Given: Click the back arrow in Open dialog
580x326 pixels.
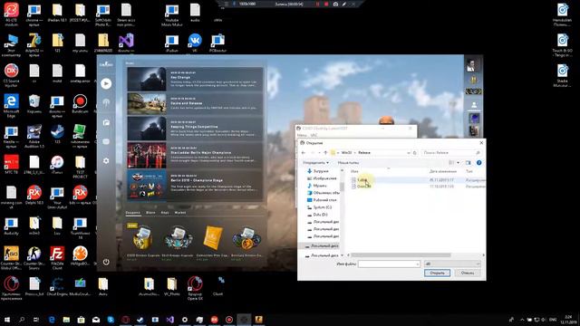Looking at the screenshot, I should coord(304,153).
